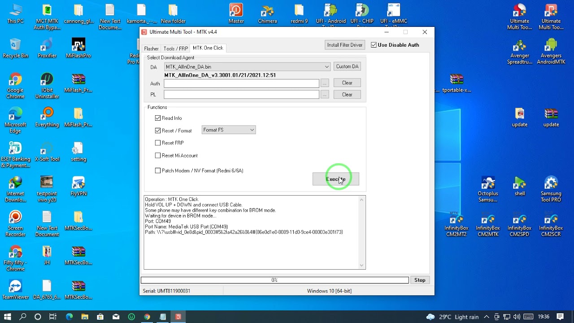Screen dimensions: 574x323
Task: Open the InfinityBox CM2MTK desktop shortcut
Action: pos(488,224)
